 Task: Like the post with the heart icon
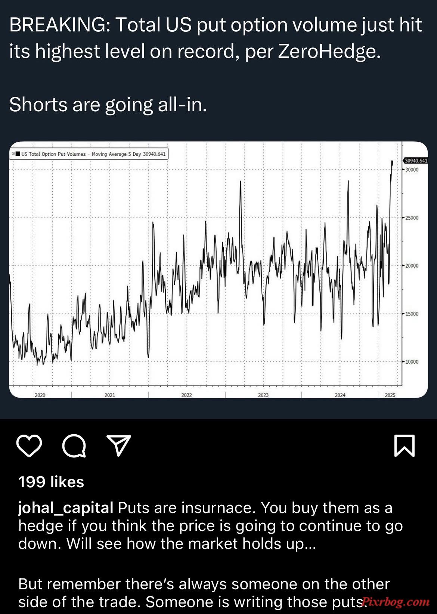(x=29, y=445)
